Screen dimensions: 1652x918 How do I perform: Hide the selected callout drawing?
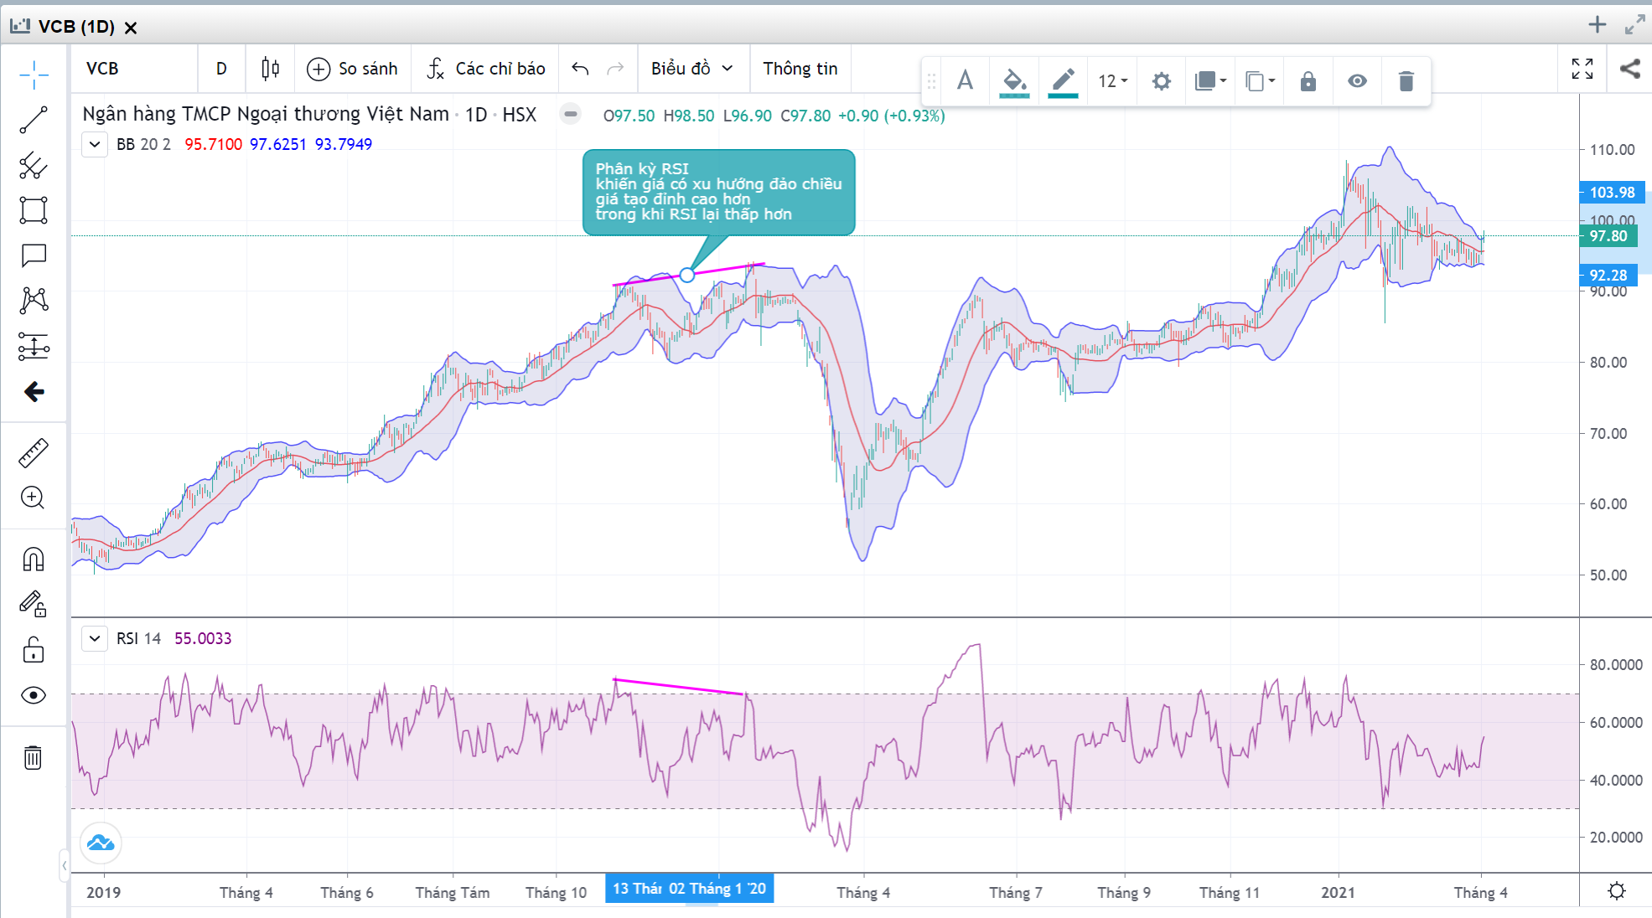1358,81
